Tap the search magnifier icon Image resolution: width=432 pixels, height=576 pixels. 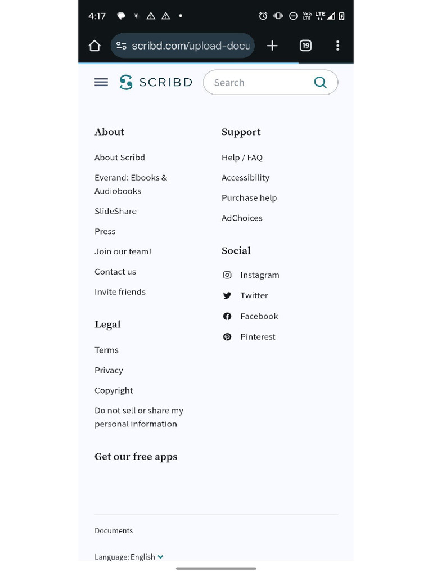pos(320,83)
